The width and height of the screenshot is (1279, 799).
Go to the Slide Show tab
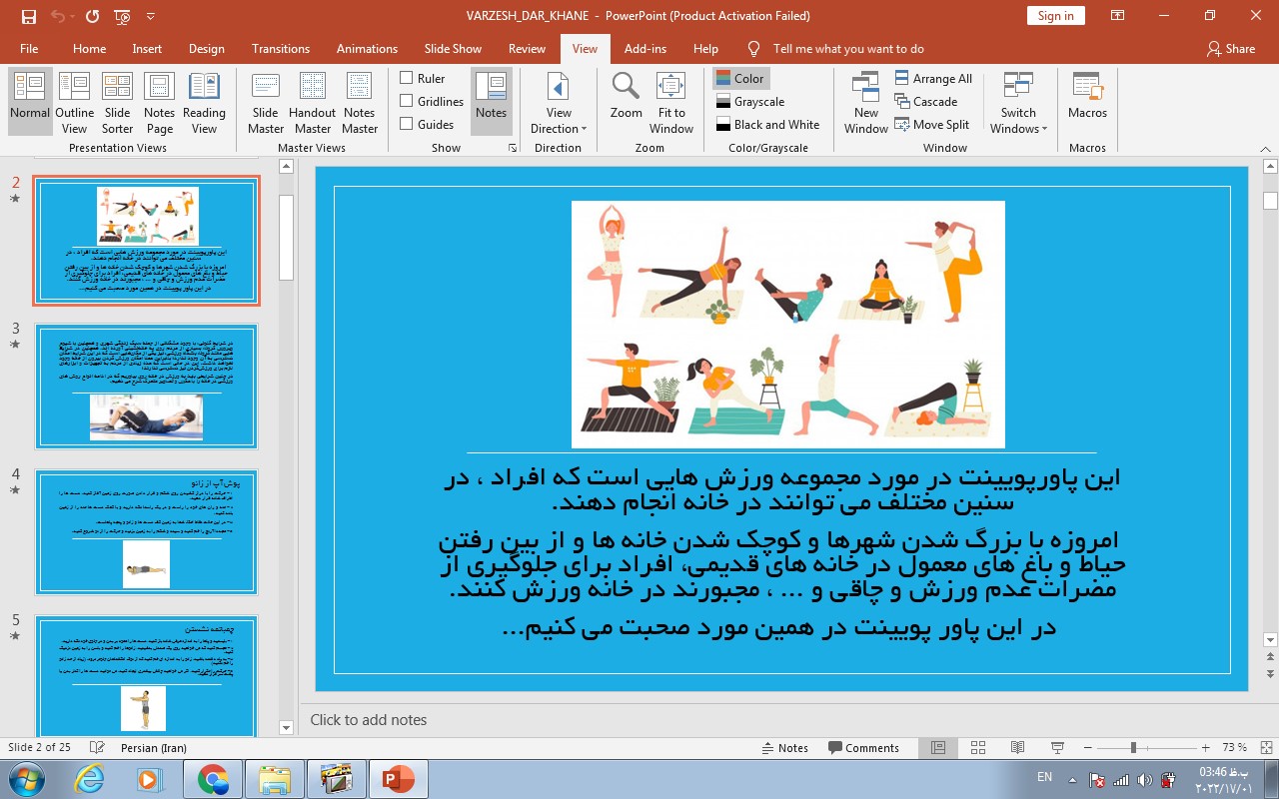pyautogui.click(x=453, y=48)
